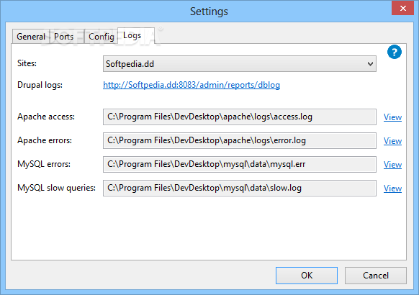
Task: View the Apache errors log
Action: click(392, 141)
